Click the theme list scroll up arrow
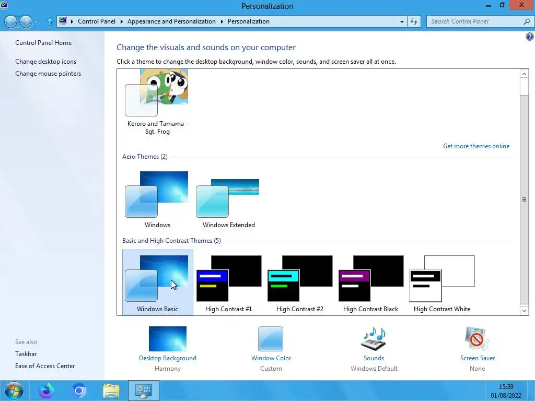535x401 pixels. pyautogui.click(x=524, y=74)
